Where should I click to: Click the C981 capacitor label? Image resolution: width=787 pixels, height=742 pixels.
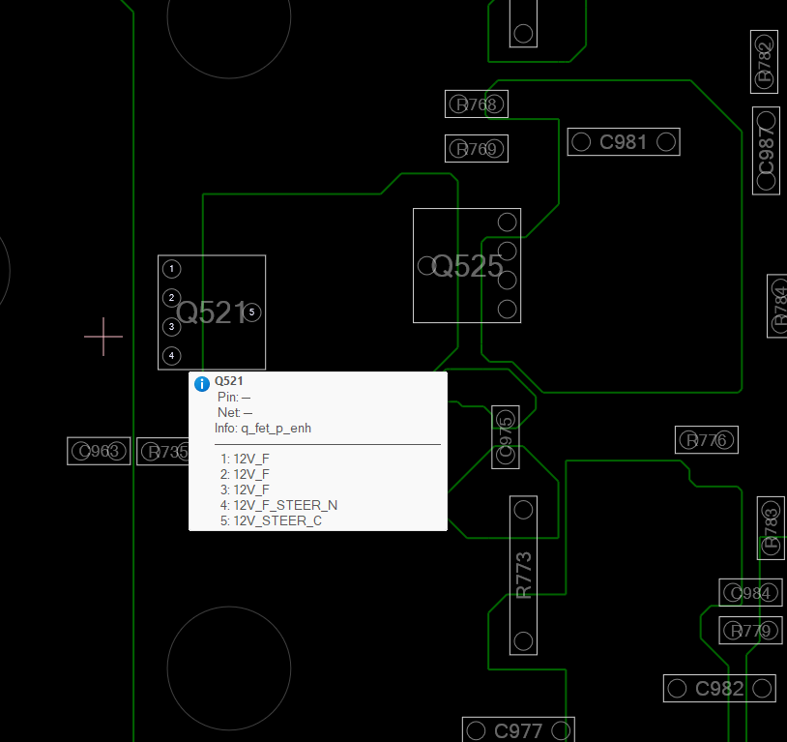[x=623, y=142]
